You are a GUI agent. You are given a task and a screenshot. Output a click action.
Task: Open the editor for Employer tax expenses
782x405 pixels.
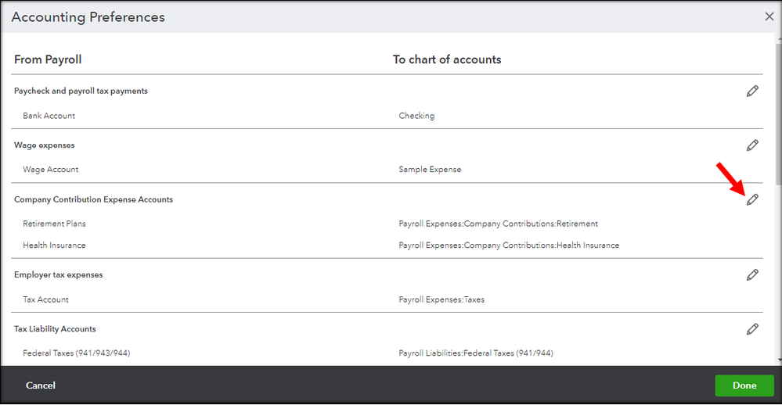pyautogui.click(x=752, y=275)
